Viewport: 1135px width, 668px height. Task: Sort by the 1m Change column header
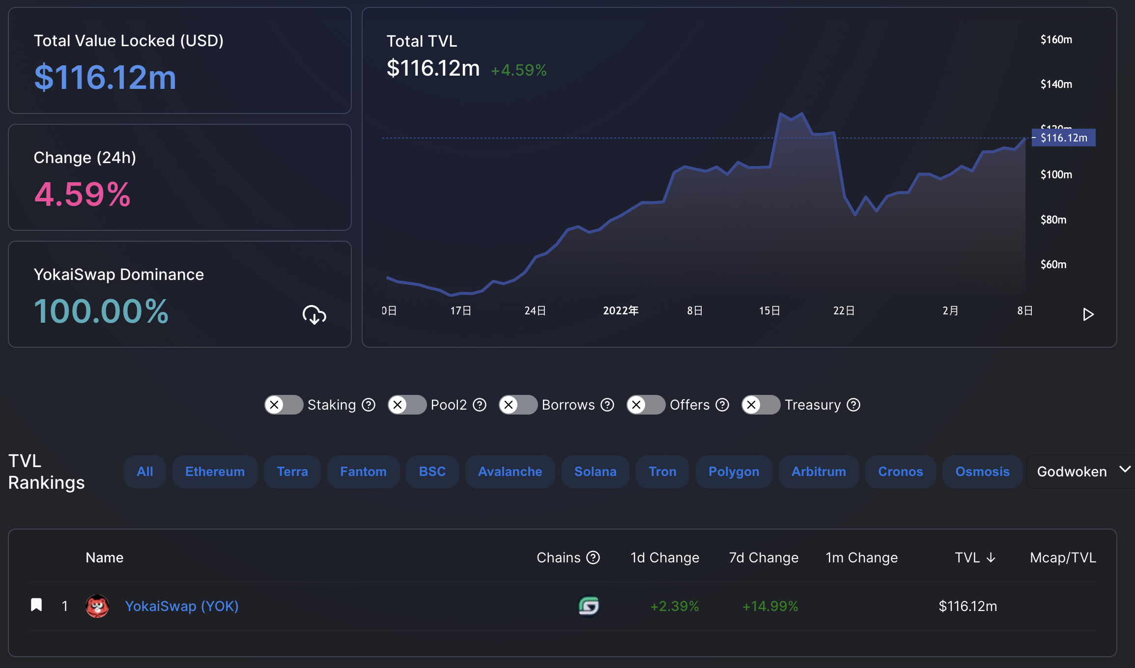[x=862, y=557]
